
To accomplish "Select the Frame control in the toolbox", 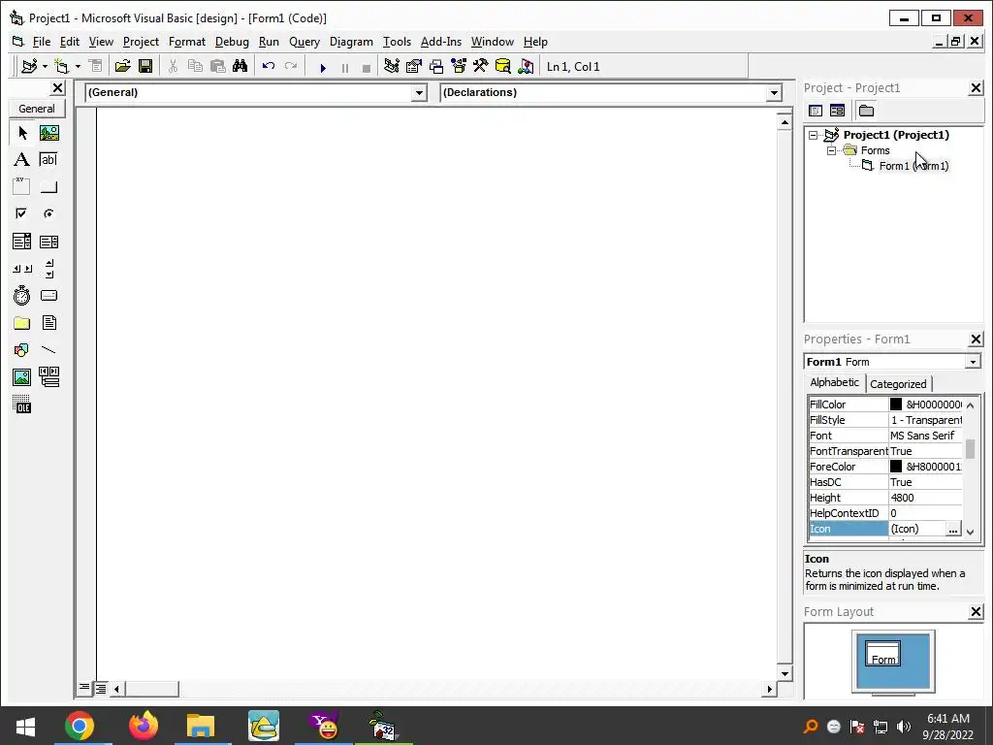I will pyautogui.click(x=21, y=187).
